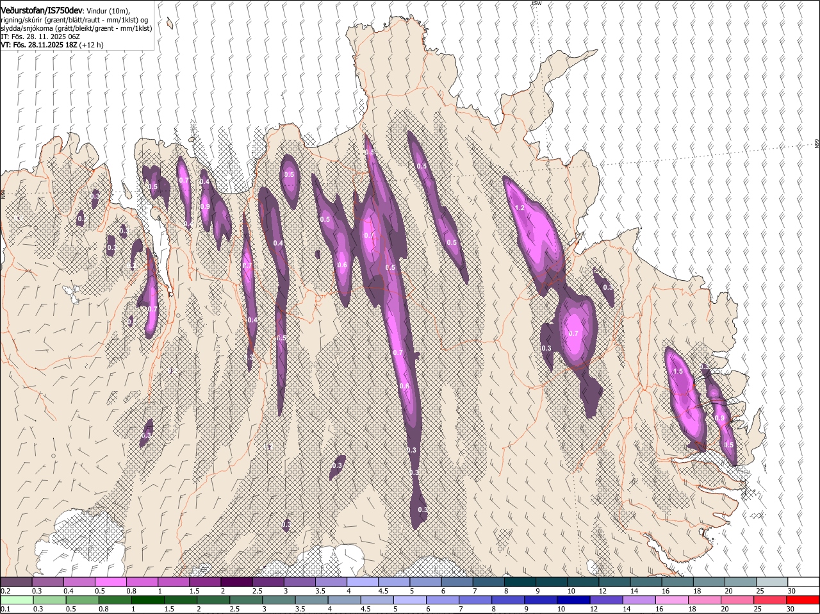Image resolution: width=820 pixels, height=614 pixels.
Task: Pick the dark green lower swatch between 1 and 1.5
Action: 149,600
